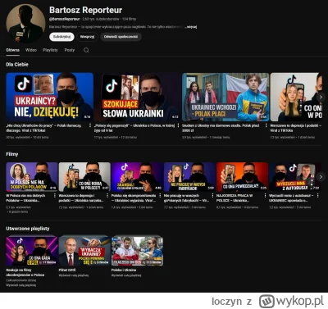The height and width of the screenshot is (309, 328).
Task: Click the 'Dla Ciebie' section heading
Action: (x=17, y=65)
